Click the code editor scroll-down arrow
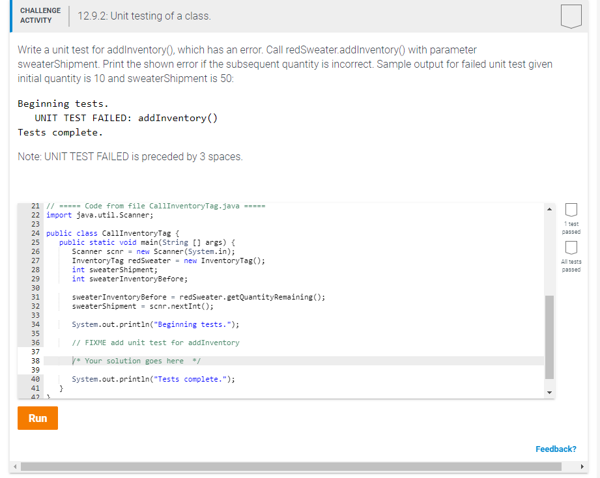Image resolution: width=600 pixels, height=478 pixels. [549, 391]
